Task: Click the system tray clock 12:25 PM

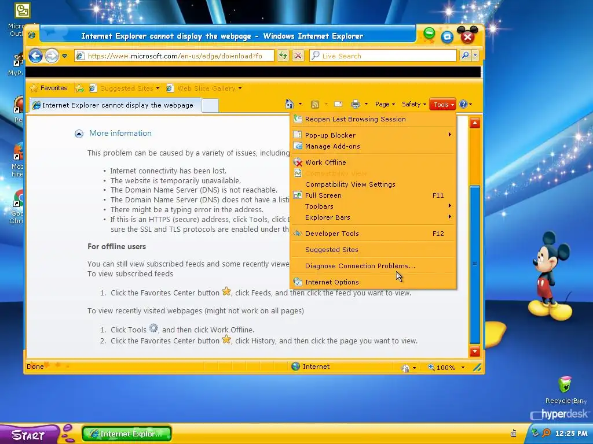Action: click(572, 434)
